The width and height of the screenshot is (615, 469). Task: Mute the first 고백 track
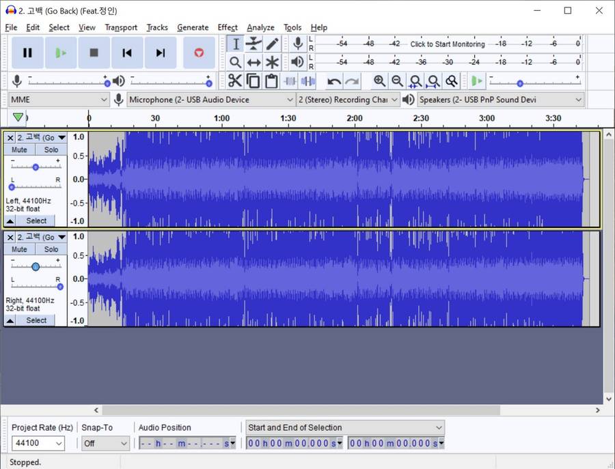(20, 150)
